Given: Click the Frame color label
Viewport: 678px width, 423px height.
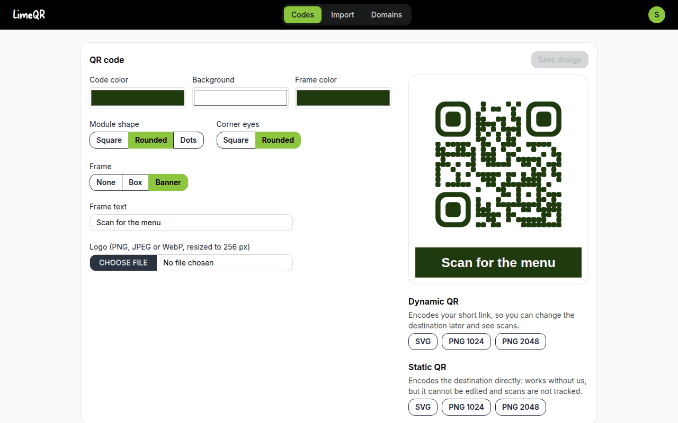Looking at the screenshot, I should [x=316, y=80].
